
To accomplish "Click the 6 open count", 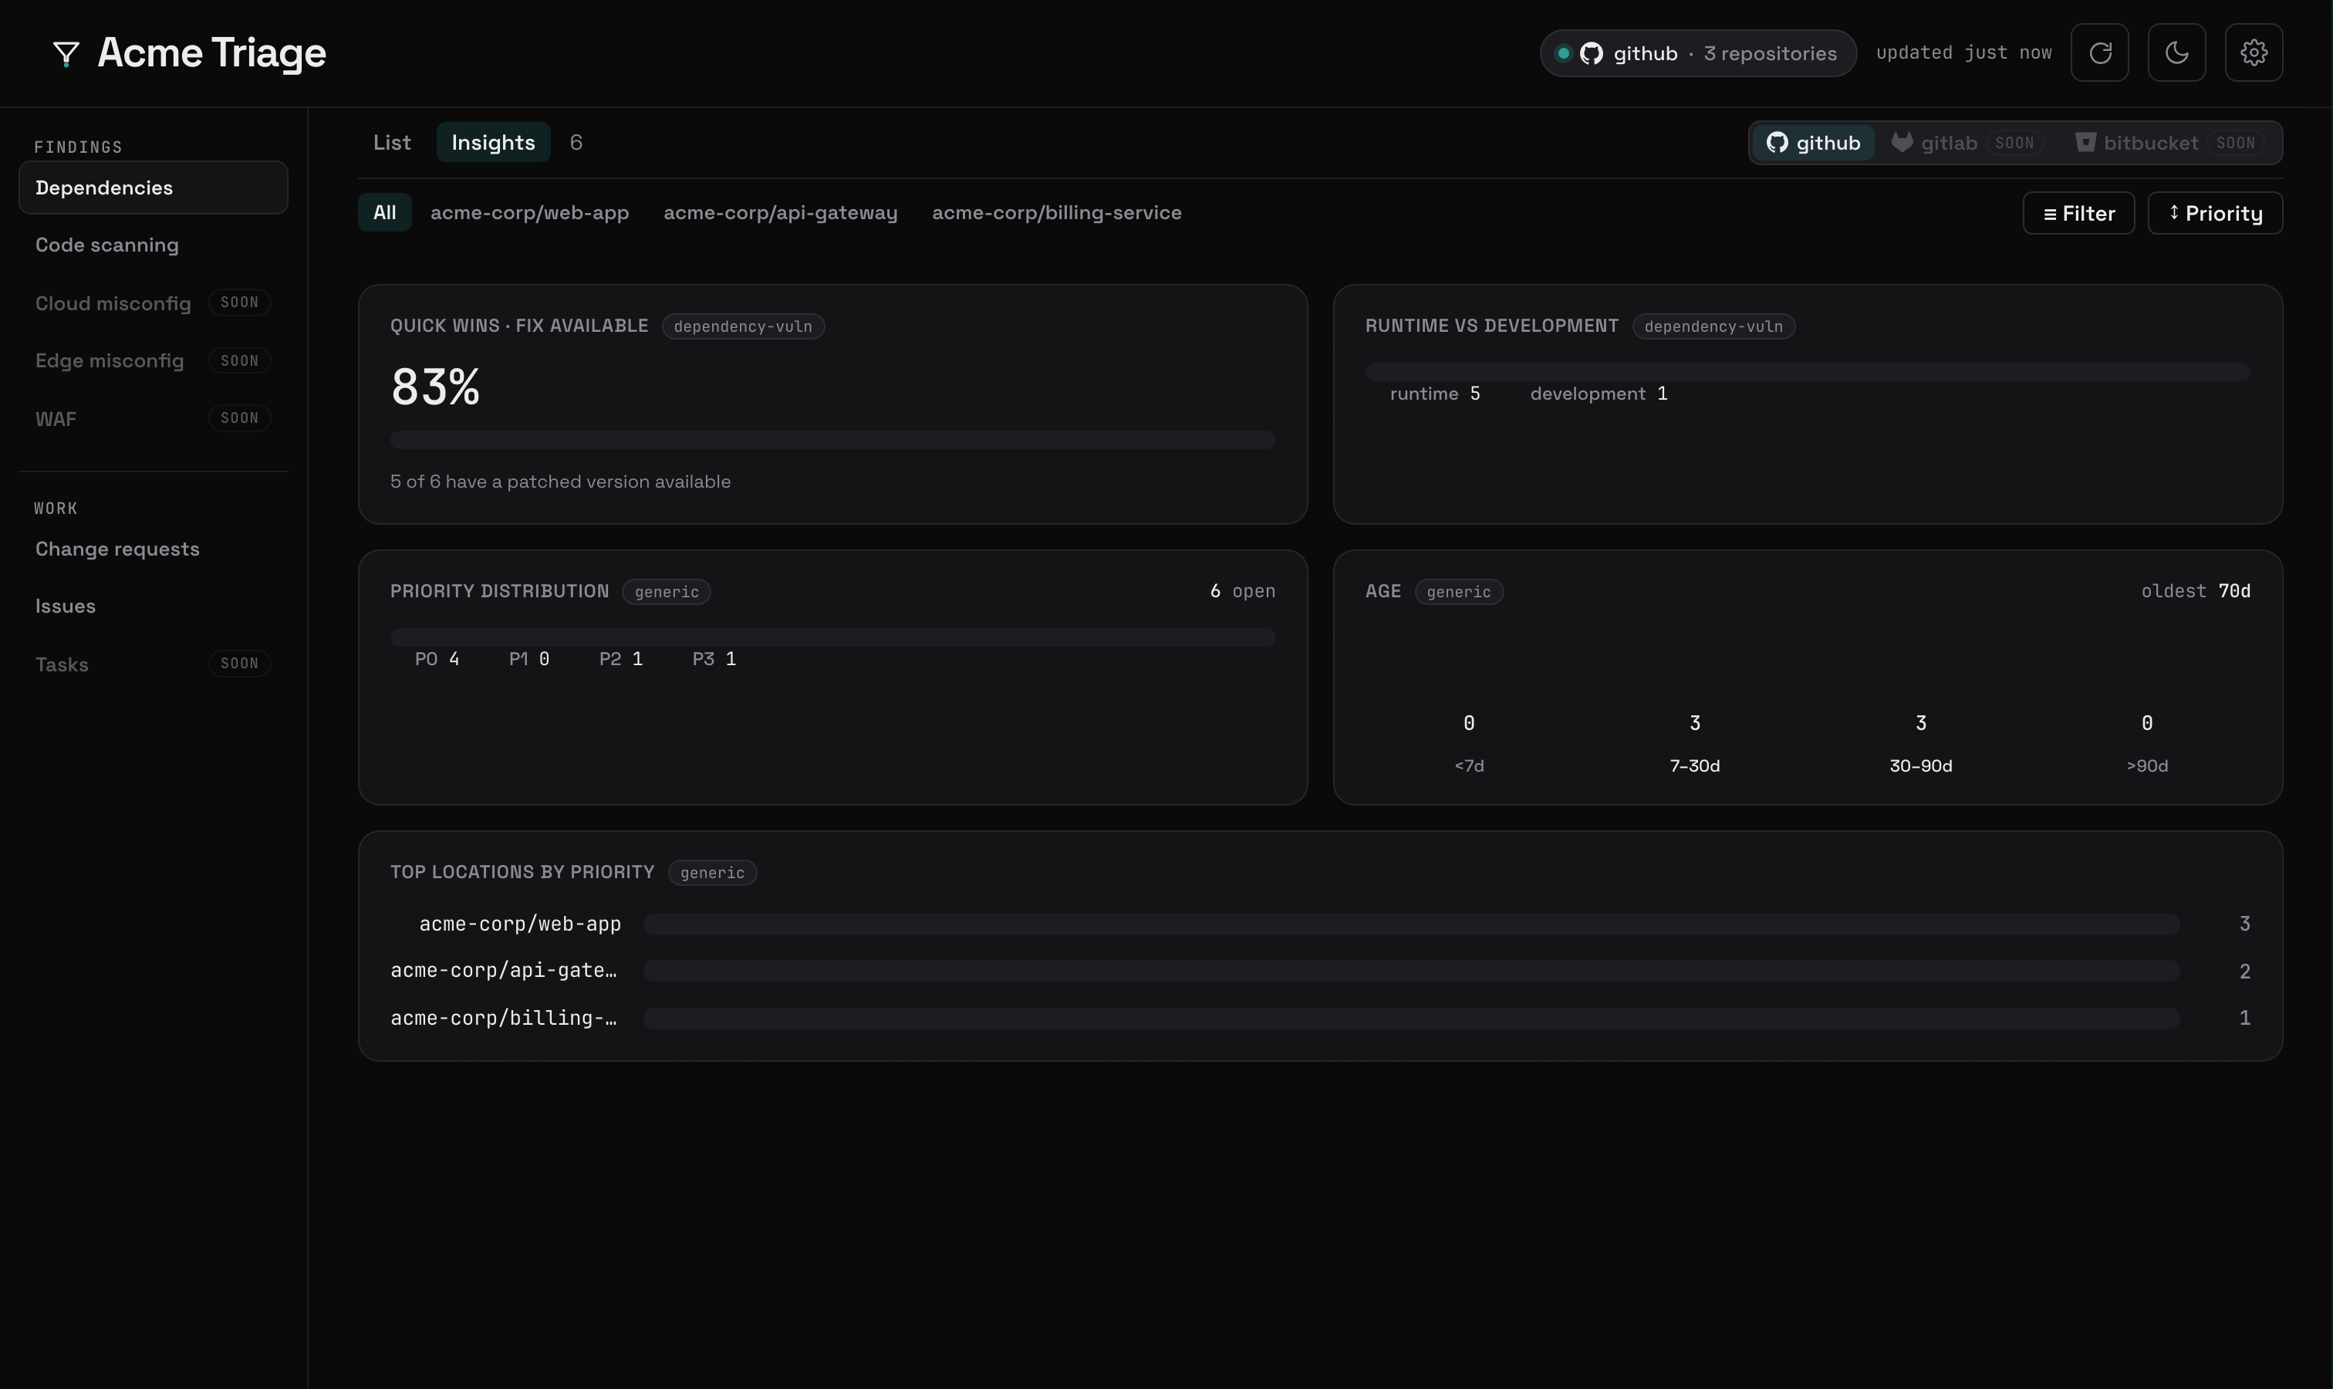I will 1243,592.
